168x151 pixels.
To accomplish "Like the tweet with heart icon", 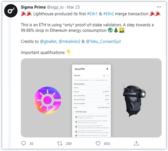I will 98,143.
